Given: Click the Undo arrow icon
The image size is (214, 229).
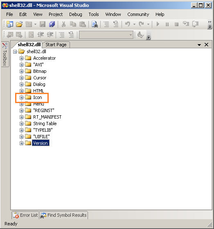Looking at the screenshot, I should 128,24.
